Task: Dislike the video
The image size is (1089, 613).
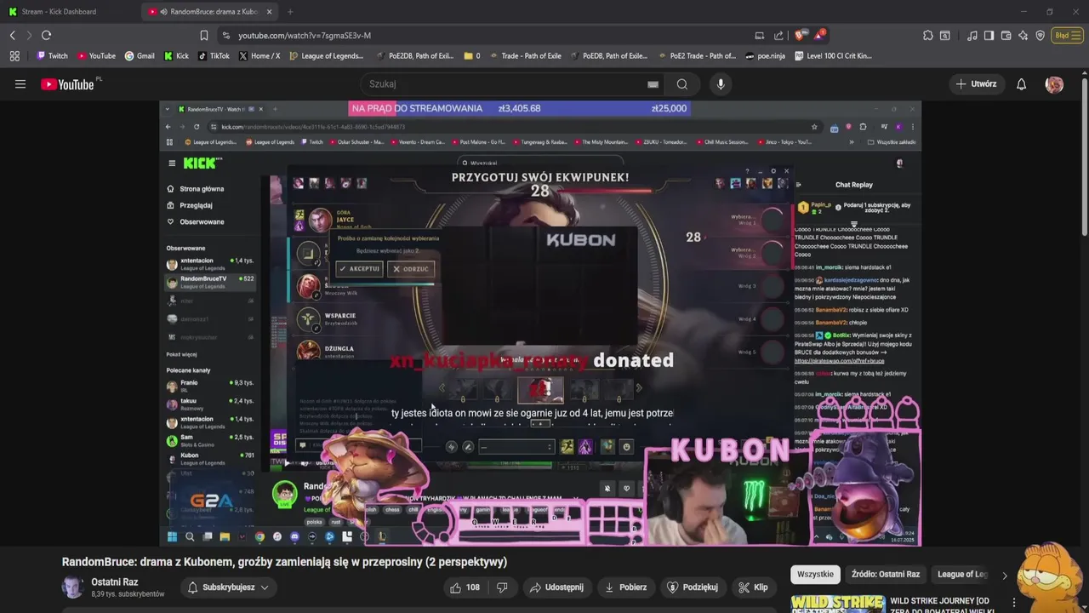Action: click(x=502, y=587)
